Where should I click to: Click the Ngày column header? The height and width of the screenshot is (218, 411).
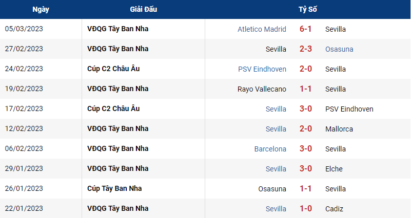pos(41,9)
